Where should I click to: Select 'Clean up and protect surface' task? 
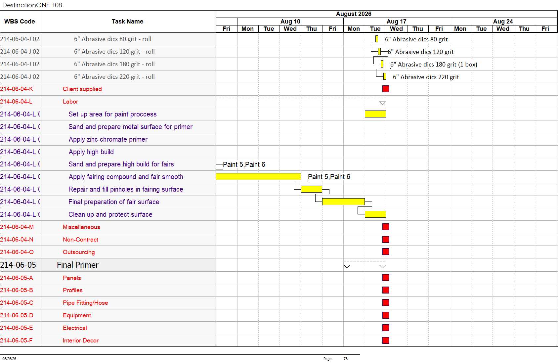tap(110, 214)
